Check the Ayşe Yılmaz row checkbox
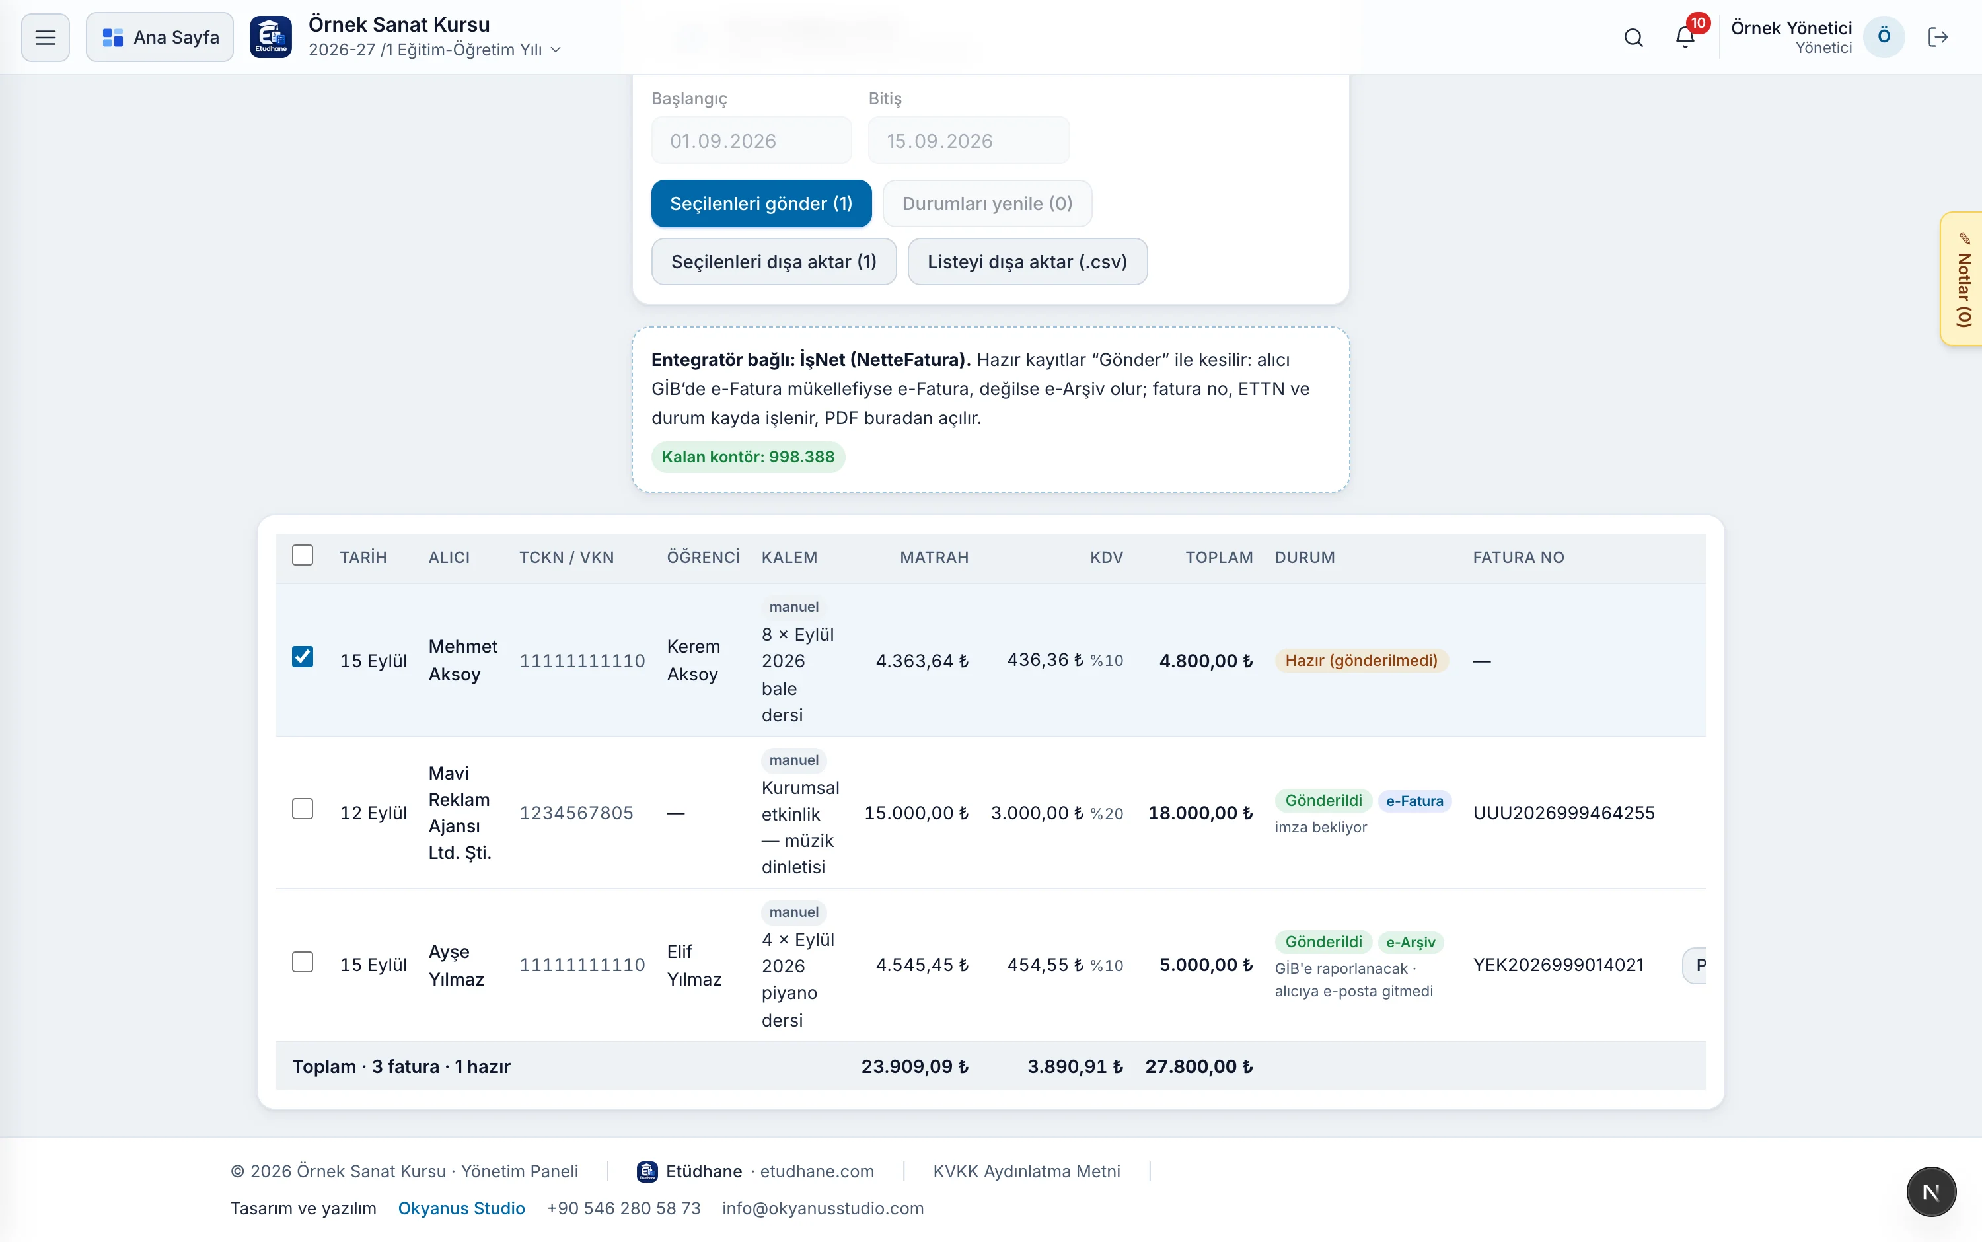The image size is (1982, 1242). pos(303,962)
